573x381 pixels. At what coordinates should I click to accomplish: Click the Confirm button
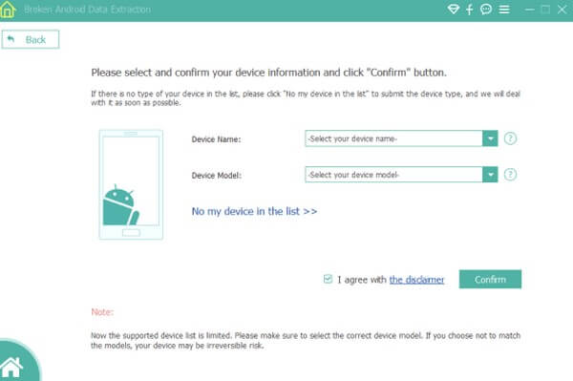[490, 280]
